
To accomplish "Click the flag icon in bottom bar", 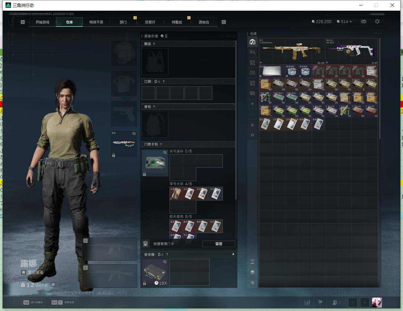I will 320,302.
